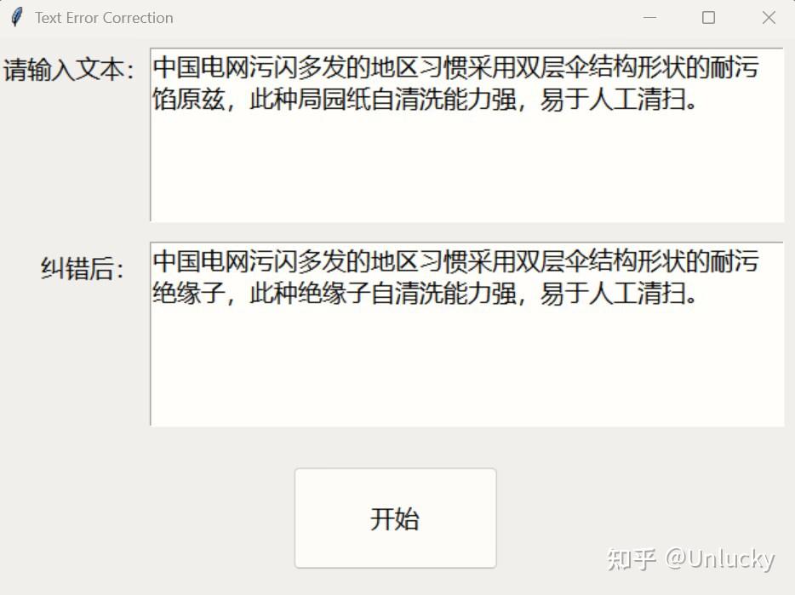Screen dimensions: 795x595
Task: Click 绝缘子 at start of output's second line
Action: [x=189, y=293]
